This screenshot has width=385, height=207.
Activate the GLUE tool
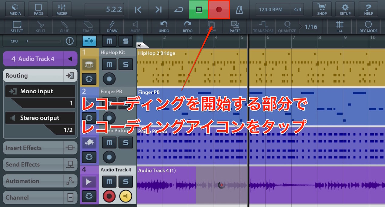click(64, 27)
